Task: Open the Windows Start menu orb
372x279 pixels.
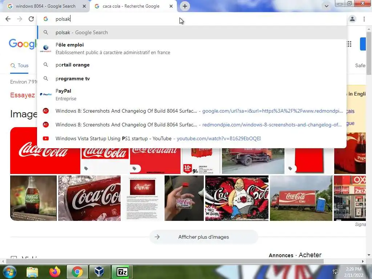Action: point(9,272)
